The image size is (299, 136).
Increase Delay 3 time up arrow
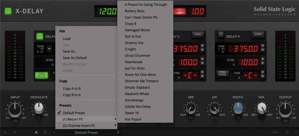tap(202, 46)
